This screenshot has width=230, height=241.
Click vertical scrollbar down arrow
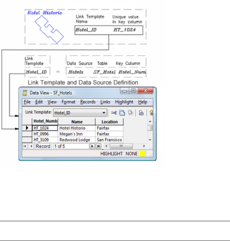click(x=150, y=140)
